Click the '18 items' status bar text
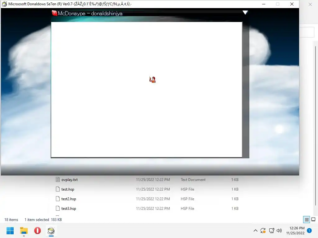 [11, 220]
